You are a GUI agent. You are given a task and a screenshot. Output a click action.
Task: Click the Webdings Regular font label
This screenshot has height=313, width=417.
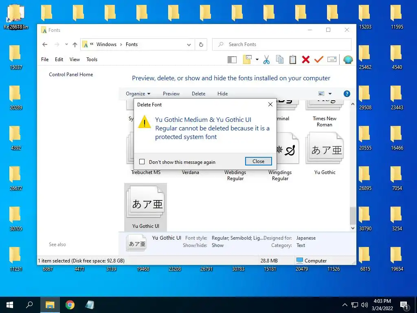235,175
